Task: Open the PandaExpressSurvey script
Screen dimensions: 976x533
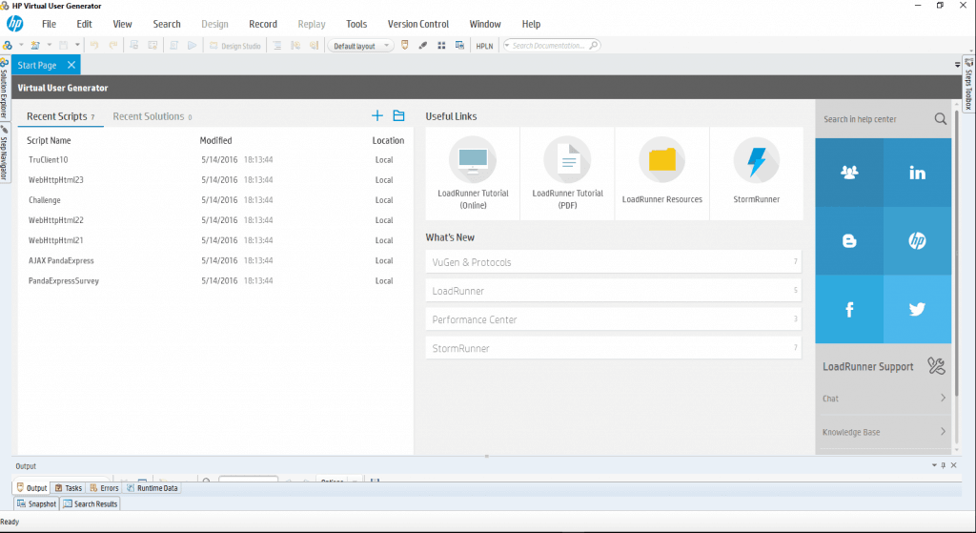Action: coord(64,281)
